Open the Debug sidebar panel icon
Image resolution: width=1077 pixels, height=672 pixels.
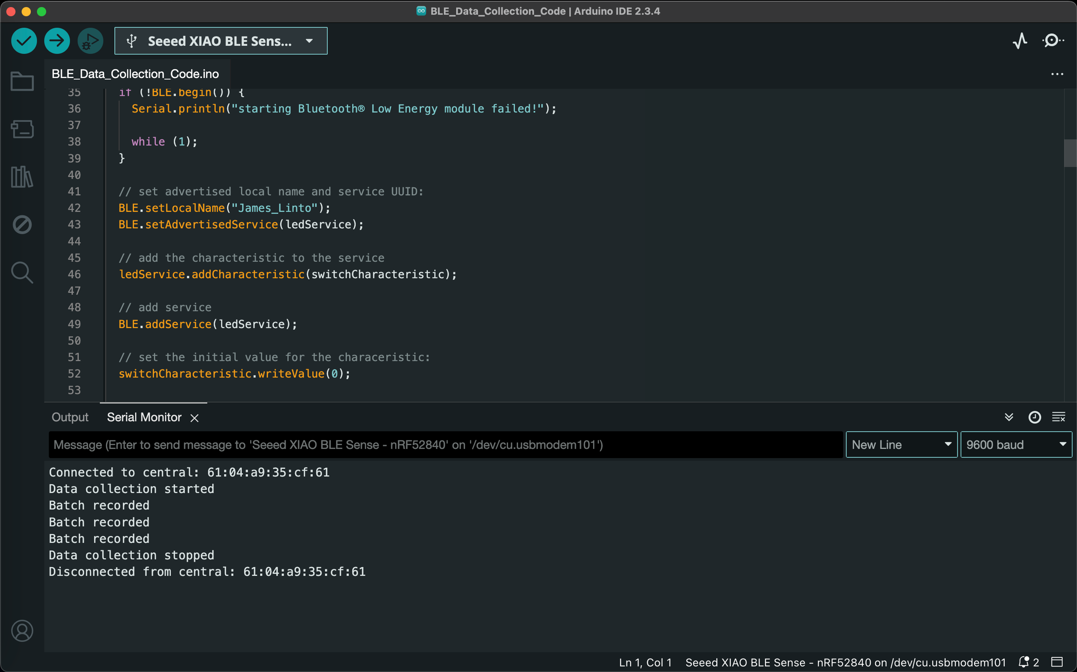click(x=22, y=225)
